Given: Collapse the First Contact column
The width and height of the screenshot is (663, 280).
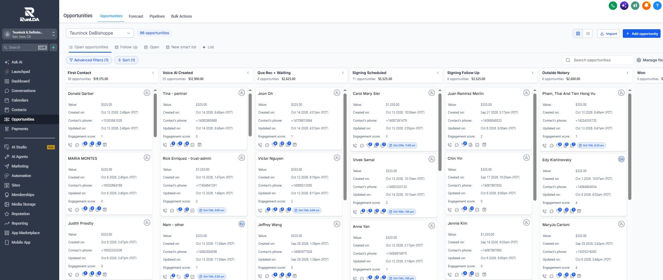Looking at the screenshot, I should coord(153,73).
